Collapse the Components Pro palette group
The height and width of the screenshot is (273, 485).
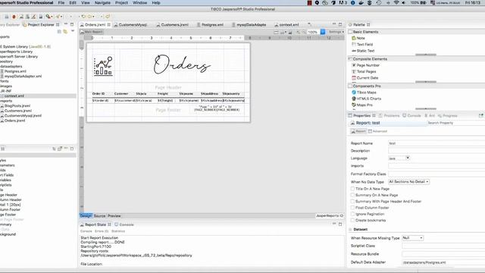pos(350,86)
